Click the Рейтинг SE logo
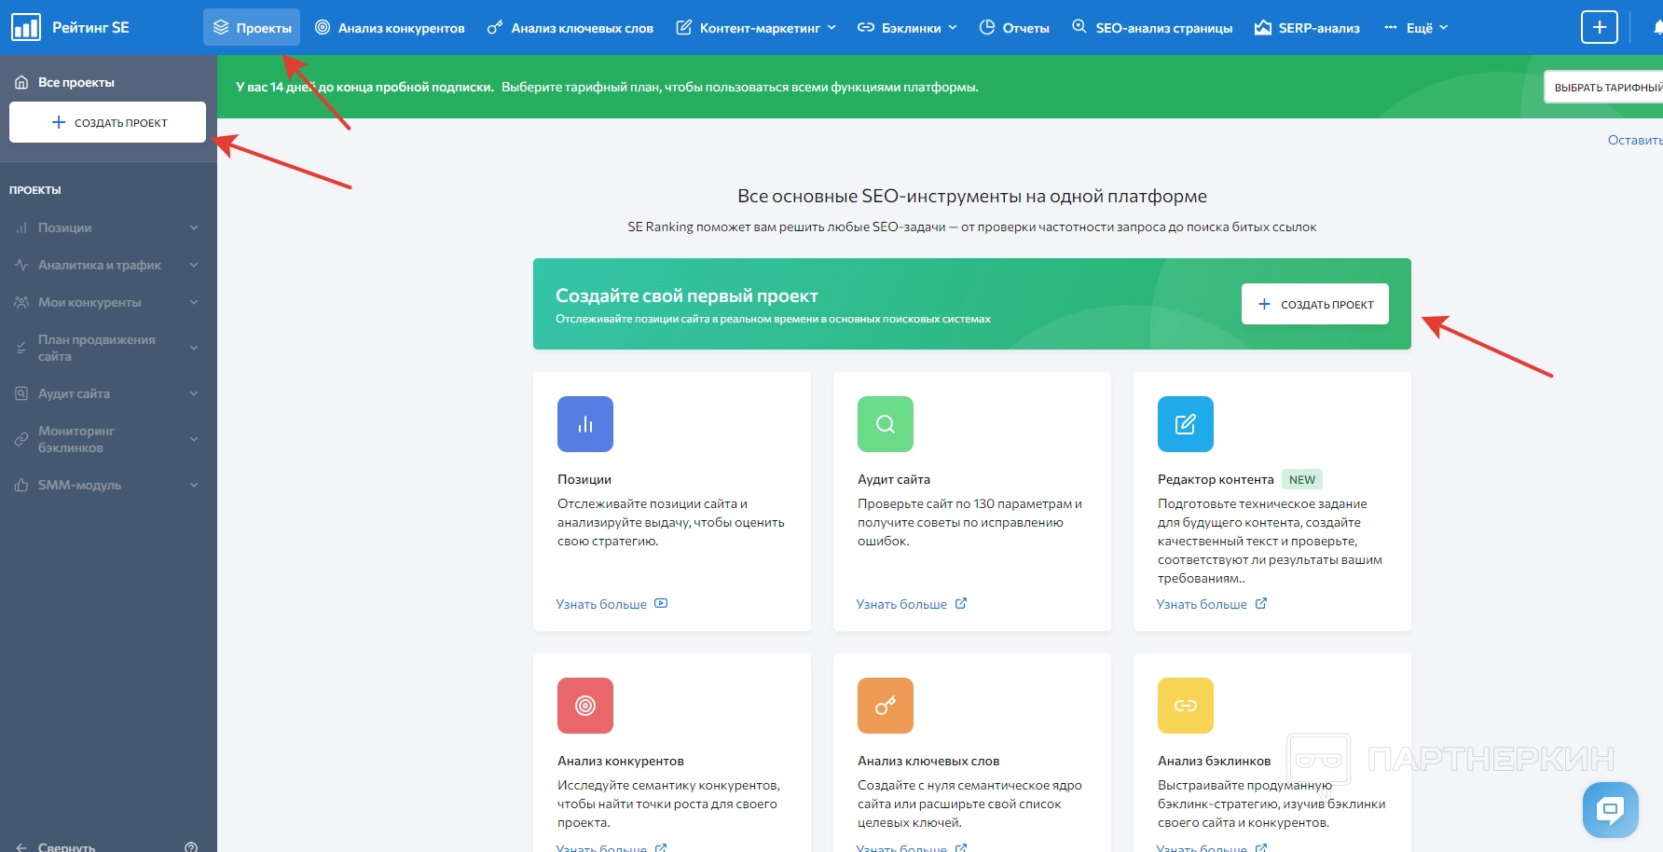The width and height of the screenshot is (1663, 852). (x=71, y=28)
